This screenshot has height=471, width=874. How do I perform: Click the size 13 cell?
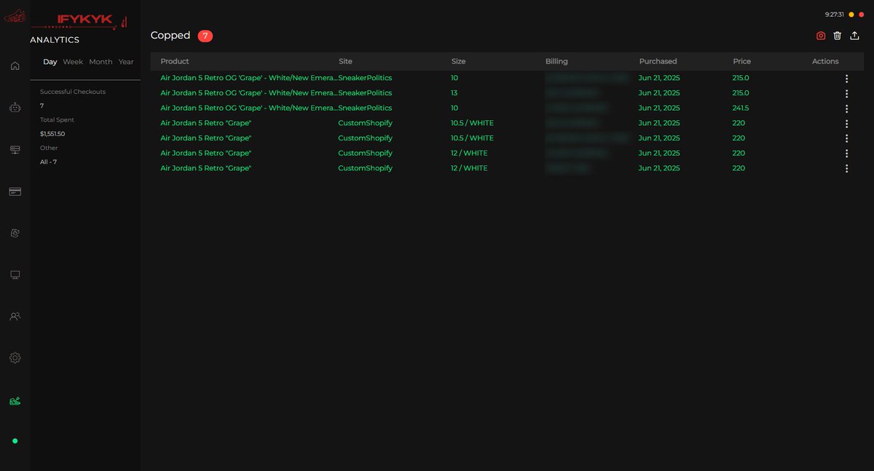455,93
